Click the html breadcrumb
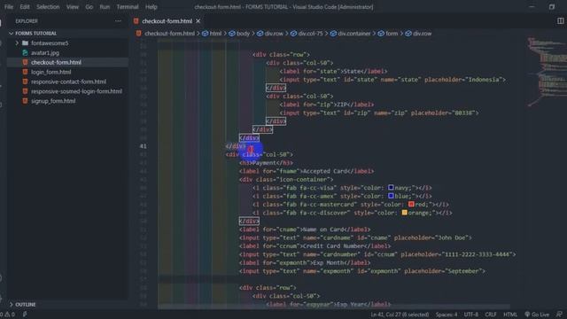The image size is (567, 319). click(215, 34)
